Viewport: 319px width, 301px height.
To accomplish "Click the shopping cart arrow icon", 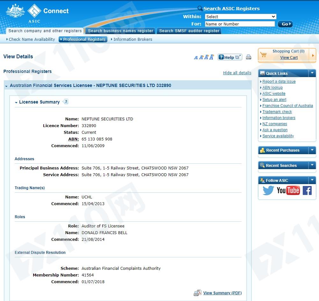I will point(313,55).
